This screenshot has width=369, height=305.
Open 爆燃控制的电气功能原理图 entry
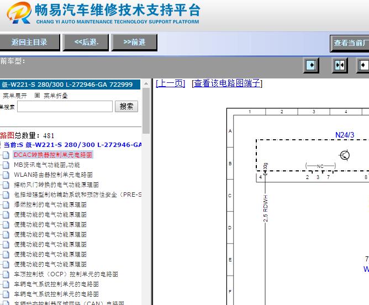pyautogui.click(x=50, y=204)
